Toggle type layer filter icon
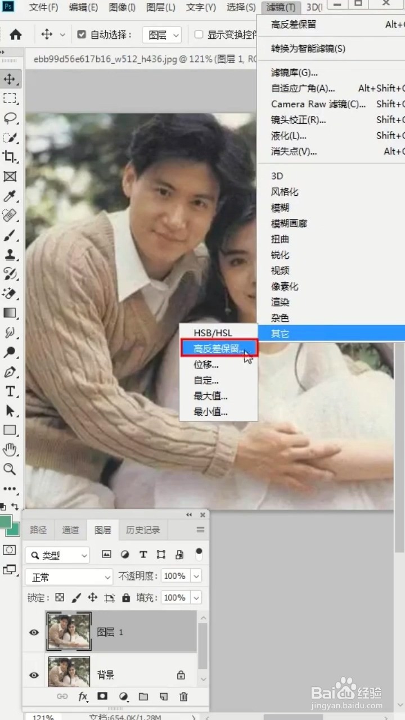The width and height of the screenshot is (405, 720). click(143, 555)
